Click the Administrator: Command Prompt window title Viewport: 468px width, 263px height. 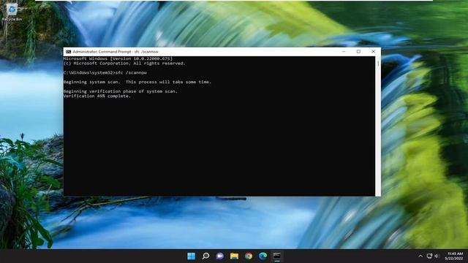(116, 52)
